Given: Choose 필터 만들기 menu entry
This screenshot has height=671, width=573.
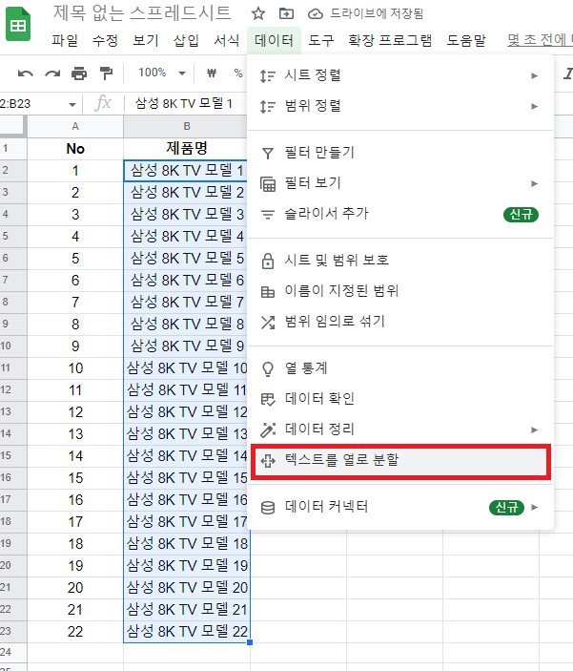Looking at the screenshot, I should tap(400, 153).
